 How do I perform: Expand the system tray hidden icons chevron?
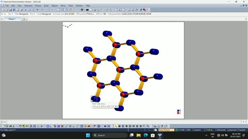click(x=206, y=135)
